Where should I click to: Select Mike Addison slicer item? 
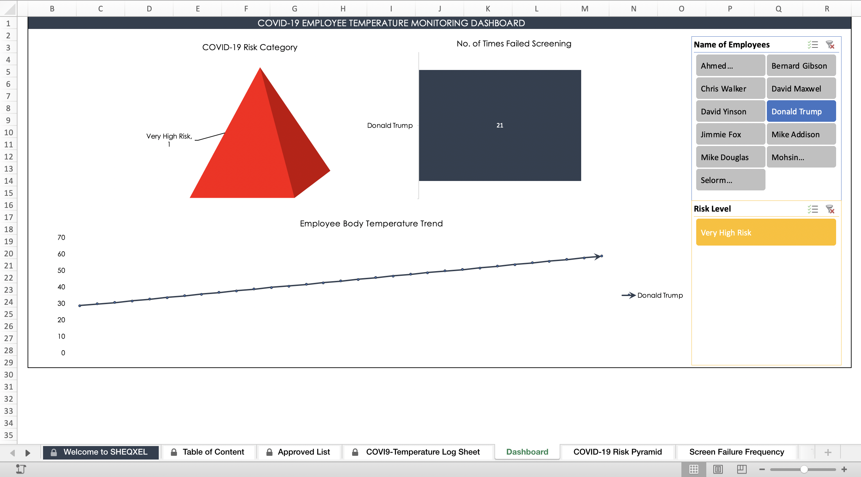[801, 134]
